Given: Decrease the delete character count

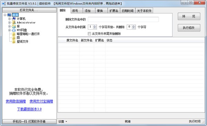Looking at the screenshot, I should point(134,28).
